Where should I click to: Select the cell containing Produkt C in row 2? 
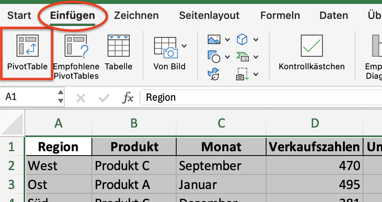click(134, 165)
